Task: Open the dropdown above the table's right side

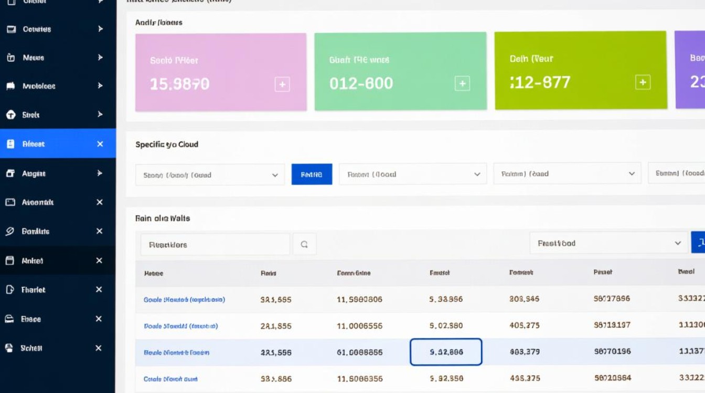Action: click(x=608, y=243)
